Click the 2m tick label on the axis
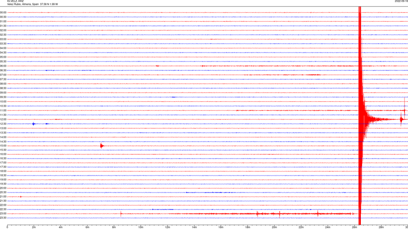 click(34, 227)
